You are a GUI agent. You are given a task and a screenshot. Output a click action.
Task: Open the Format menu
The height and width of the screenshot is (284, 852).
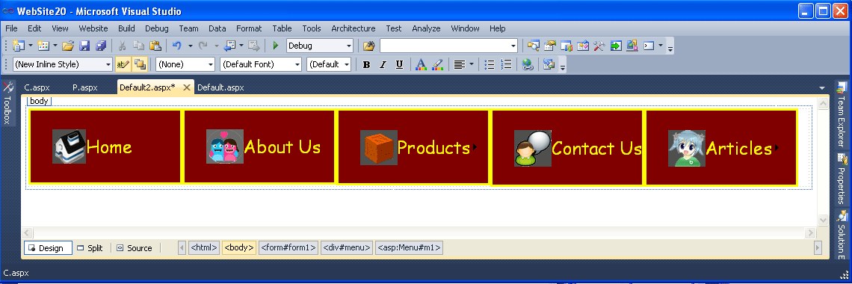249,28
